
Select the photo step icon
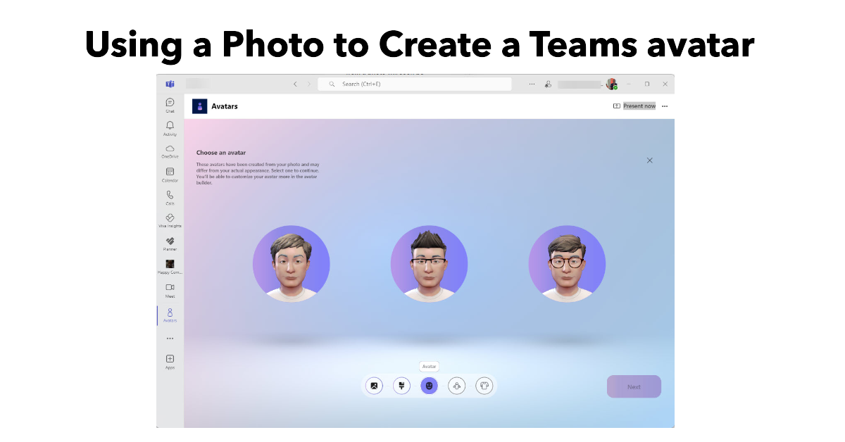pos(375,386)
